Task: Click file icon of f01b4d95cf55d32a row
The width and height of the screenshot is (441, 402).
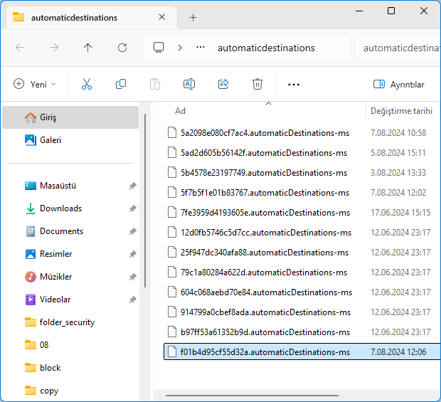Action: (172, 352)
